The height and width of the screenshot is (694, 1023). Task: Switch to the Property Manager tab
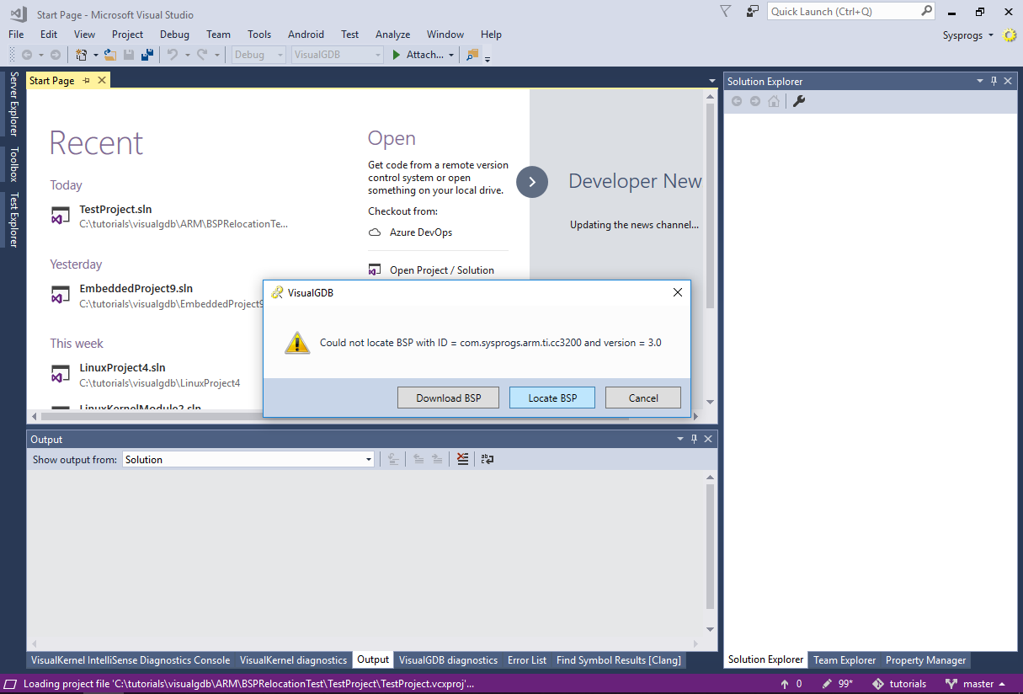click(x=925, y=659)
